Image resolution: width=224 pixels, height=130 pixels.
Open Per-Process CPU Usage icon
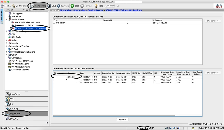coord(10,61)
